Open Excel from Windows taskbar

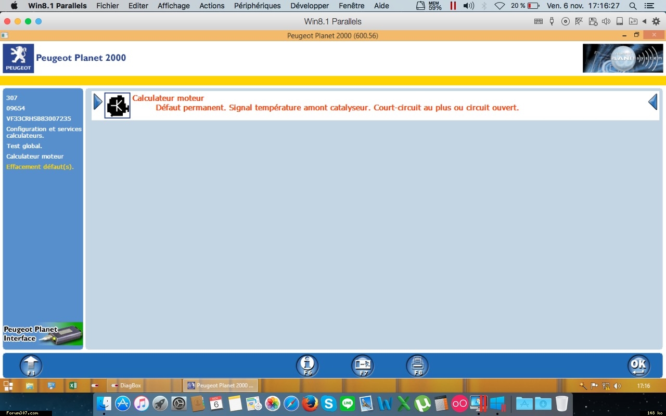73,386
